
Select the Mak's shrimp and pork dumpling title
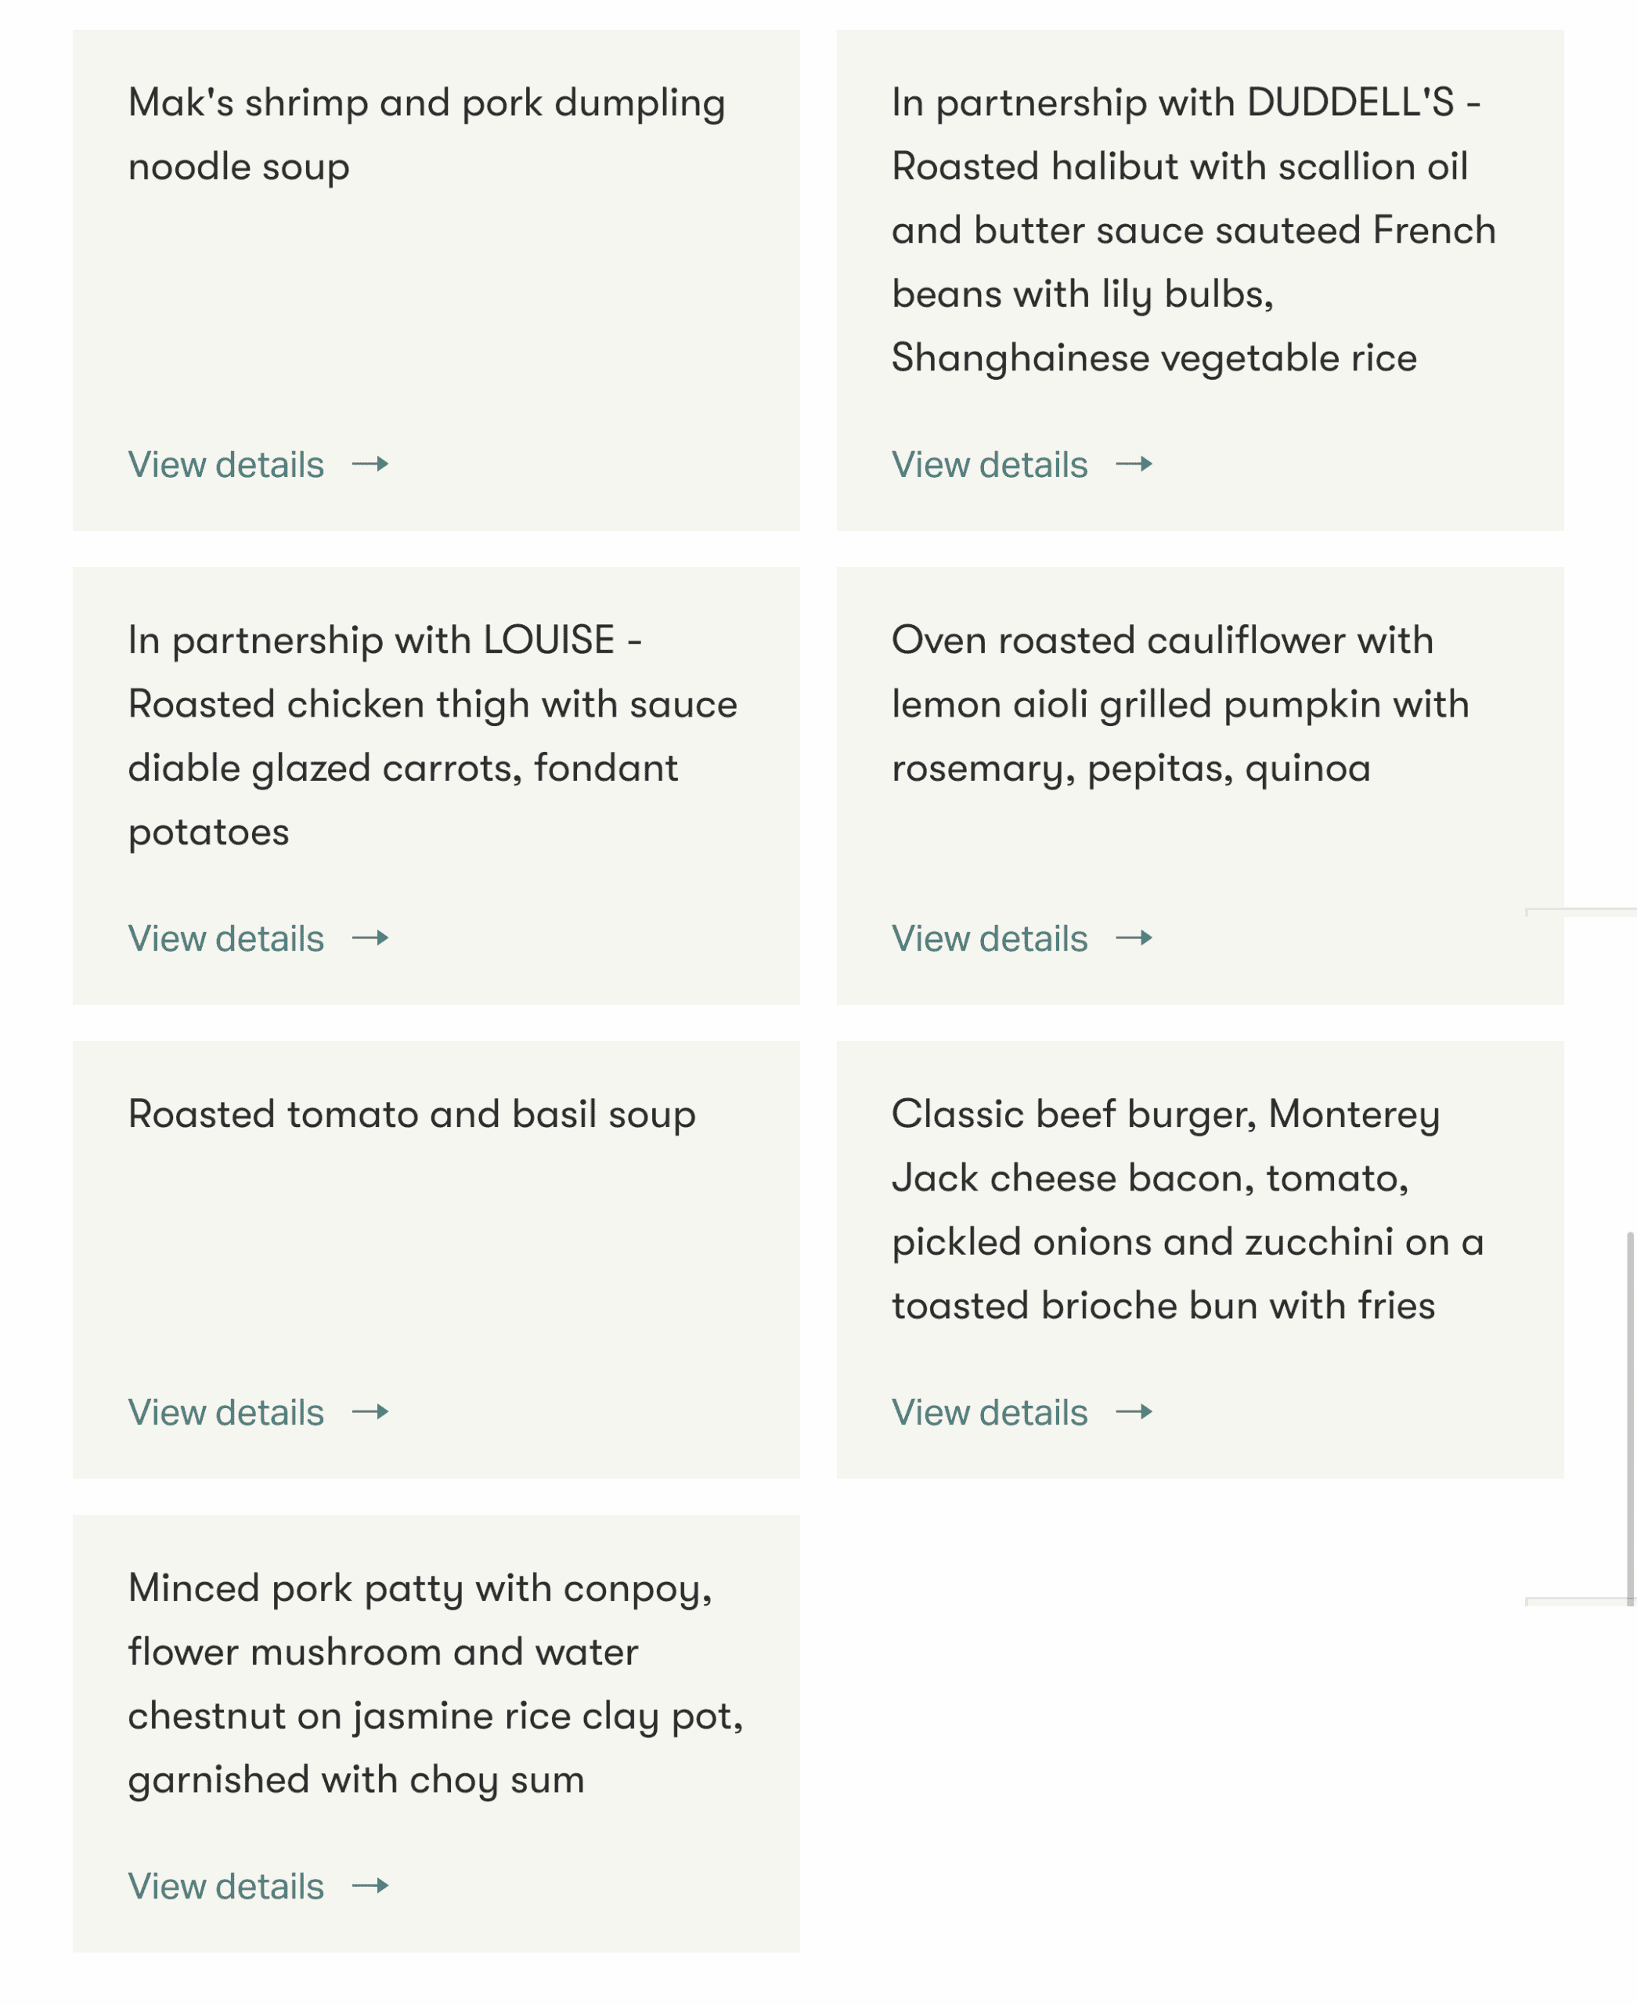pyautogui.click(x=426, y=134)
